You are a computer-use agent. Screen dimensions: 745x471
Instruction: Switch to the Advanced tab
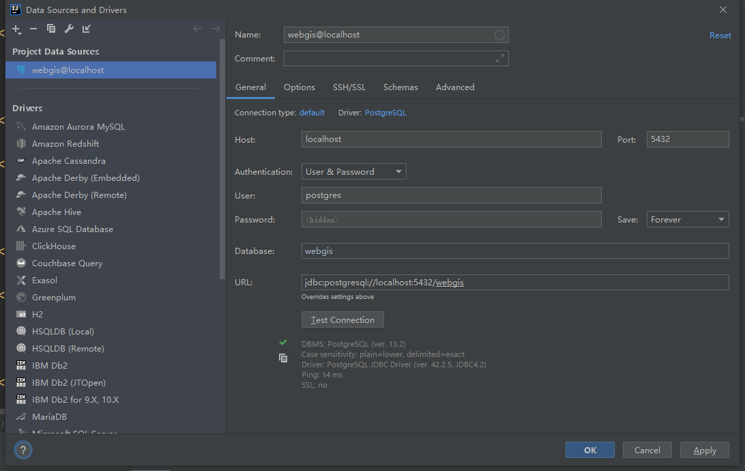[x=455, y=87]
